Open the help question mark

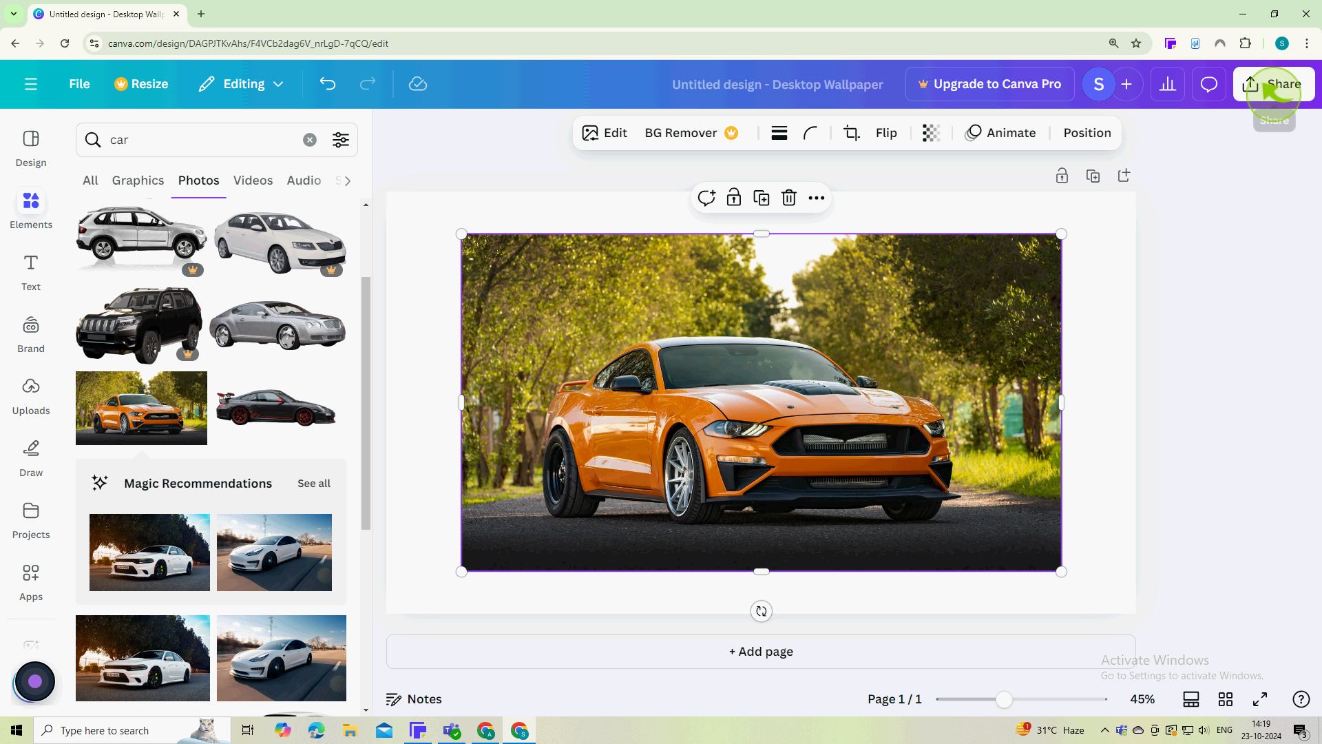1301,699
